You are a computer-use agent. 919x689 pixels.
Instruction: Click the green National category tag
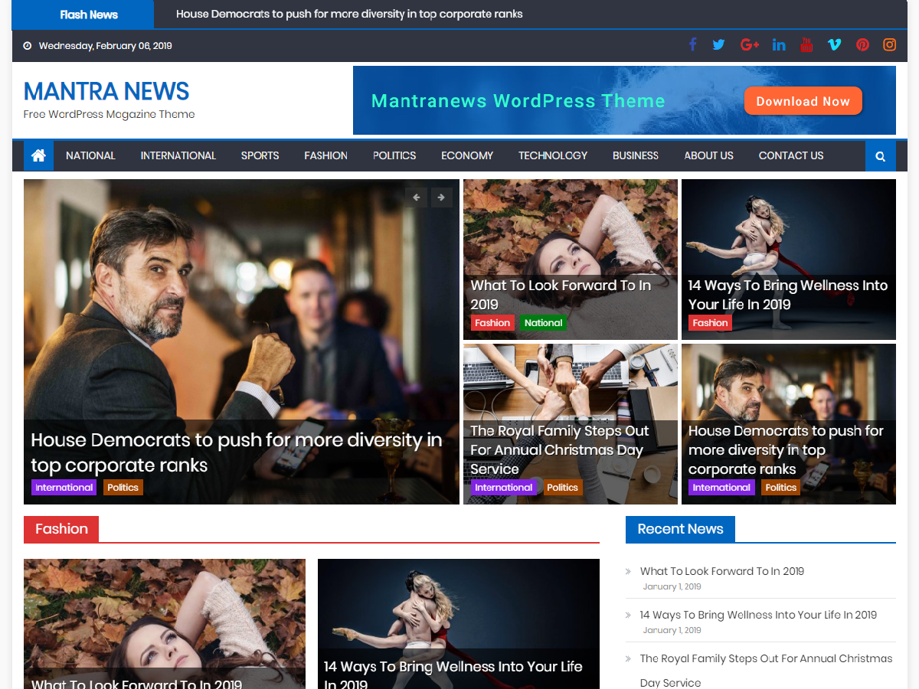(543, 323)
